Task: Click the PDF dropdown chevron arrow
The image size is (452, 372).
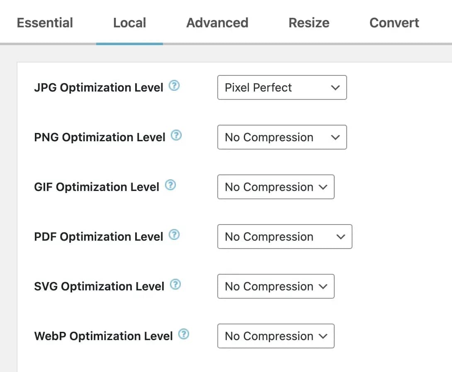Action: click(x=341, y=237)
